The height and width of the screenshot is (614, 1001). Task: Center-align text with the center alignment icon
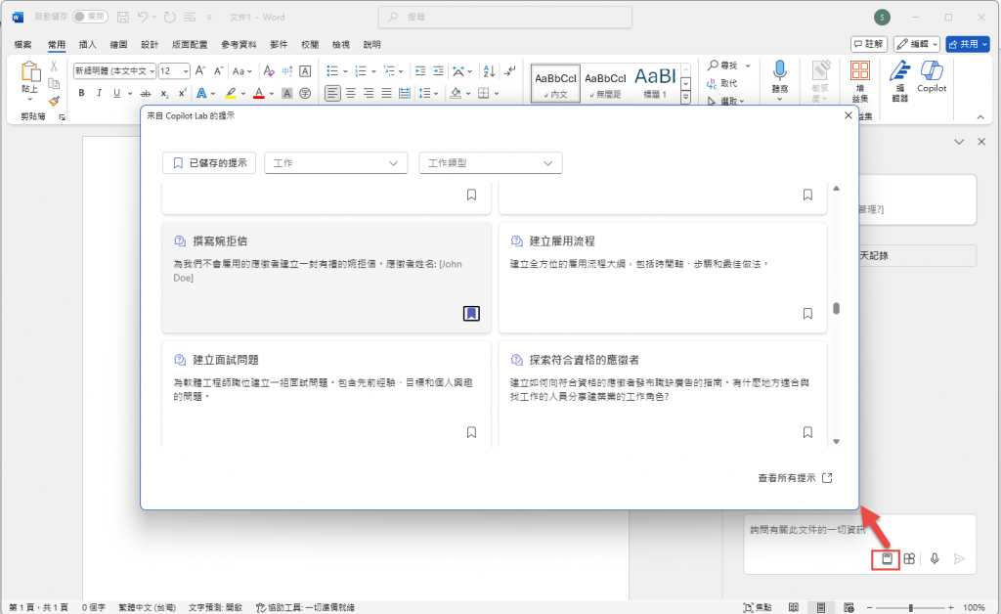(x=351, y=93)
